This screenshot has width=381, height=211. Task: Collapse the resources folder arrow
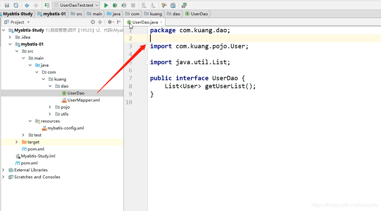point(30,121)
